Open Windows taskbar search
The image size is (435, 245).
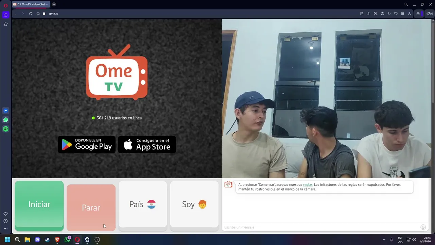(x=17, y=240)
